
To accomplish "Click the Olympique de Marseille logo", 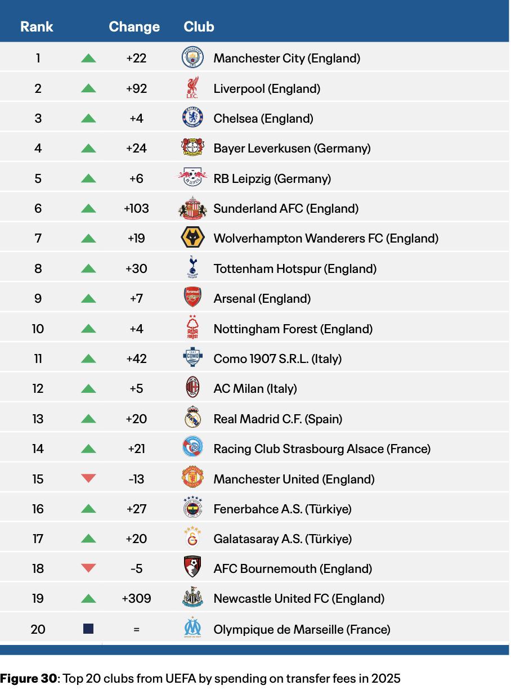I will (x=192, y=629).
